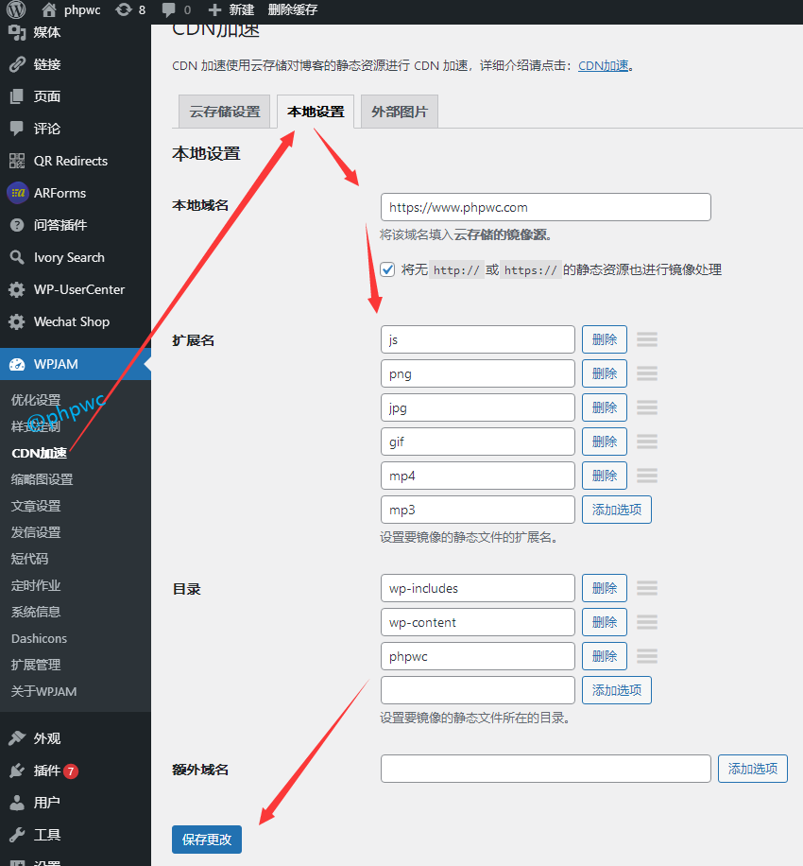Click the WP-UserCenter gear icon
The width and height of the screenshot is (803, 866).
tap(17, 289)
